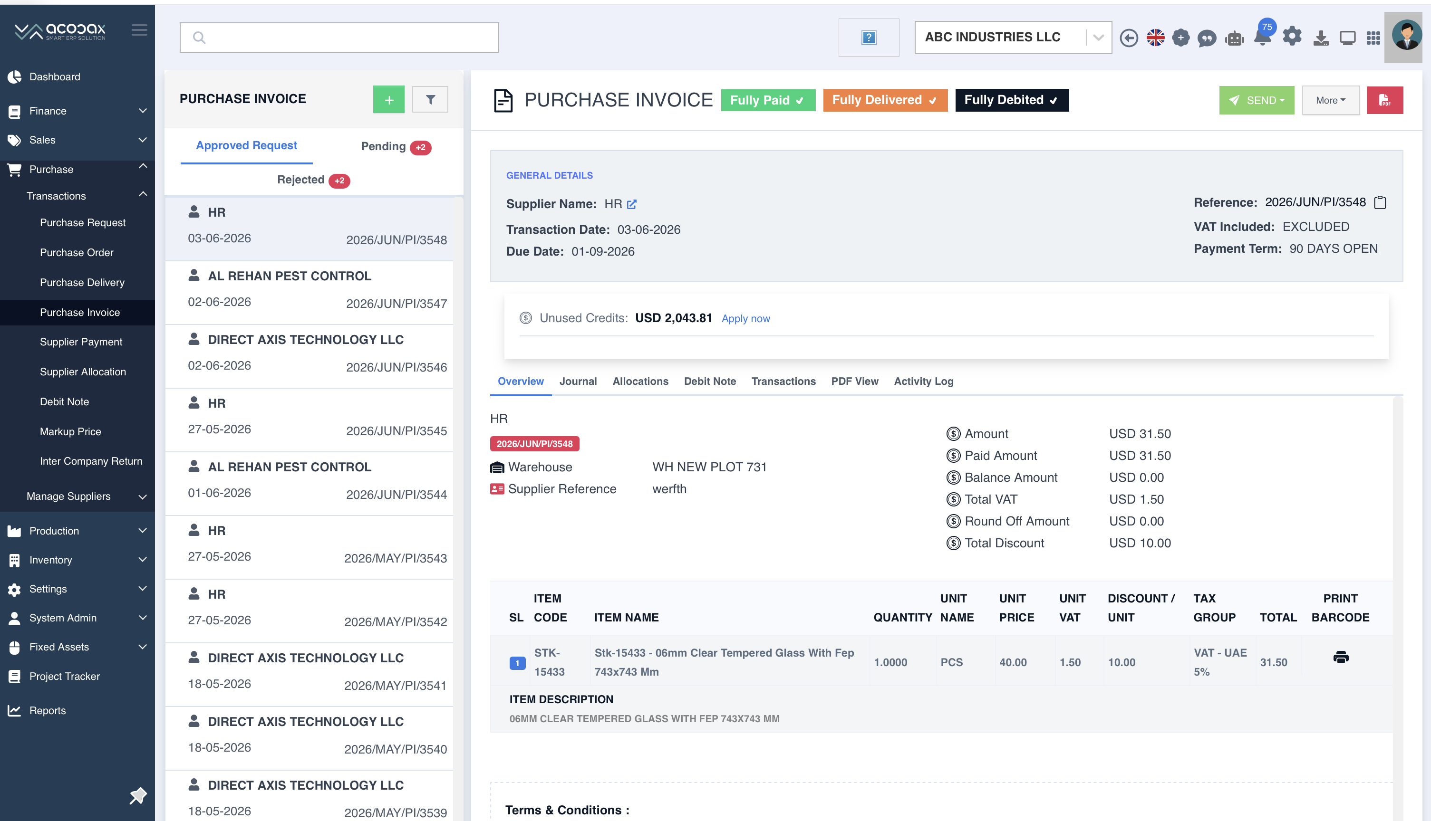Select invoice 2026/JUN/PI/3546 in list
1431x821 pixels.
click(x=309, y=355)
